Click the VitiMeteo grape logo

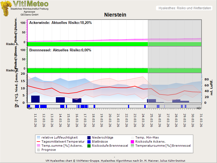pos(6,8)
